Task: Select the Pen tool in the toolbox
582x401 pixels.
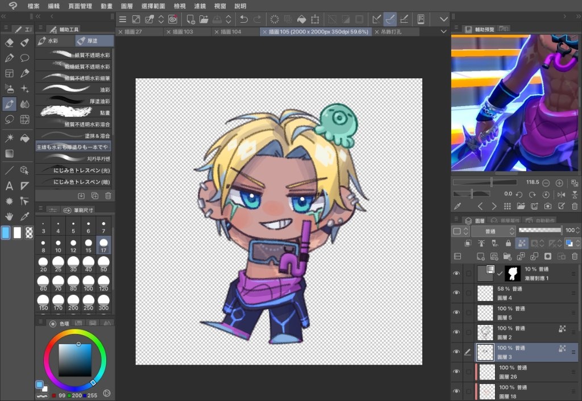Action: click(x=9, y=58)
